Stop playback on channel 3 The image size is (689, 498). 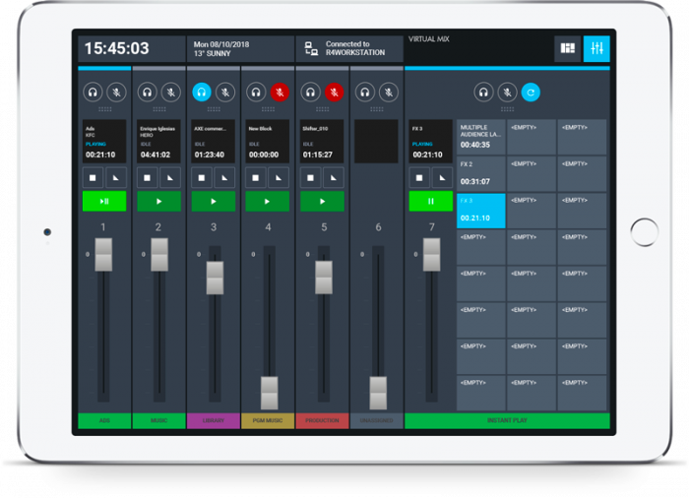click(x=202, y=177)
